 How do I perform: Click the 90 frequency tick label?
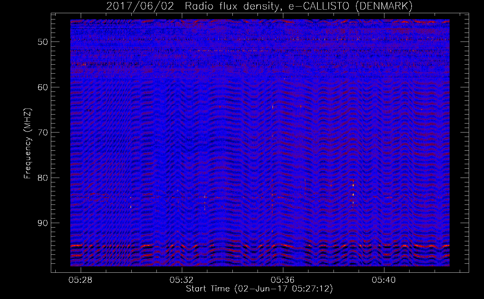tap(43, 223)
